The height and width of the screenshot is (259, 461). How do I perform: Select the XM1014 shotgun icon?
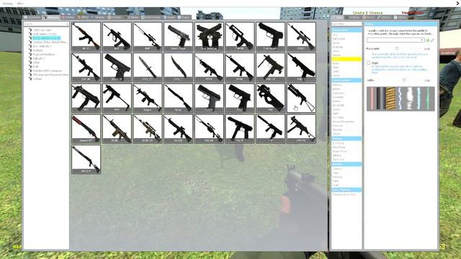pos(86,159)
